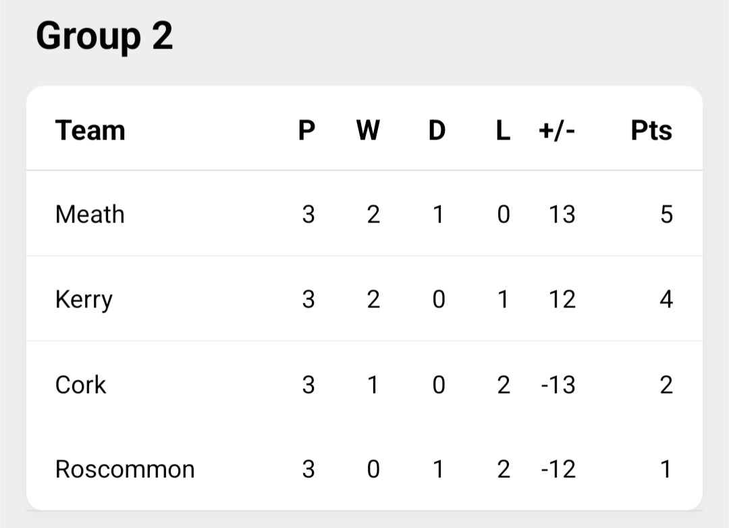Select Meath's score difference 13

(x=562, y=214)
